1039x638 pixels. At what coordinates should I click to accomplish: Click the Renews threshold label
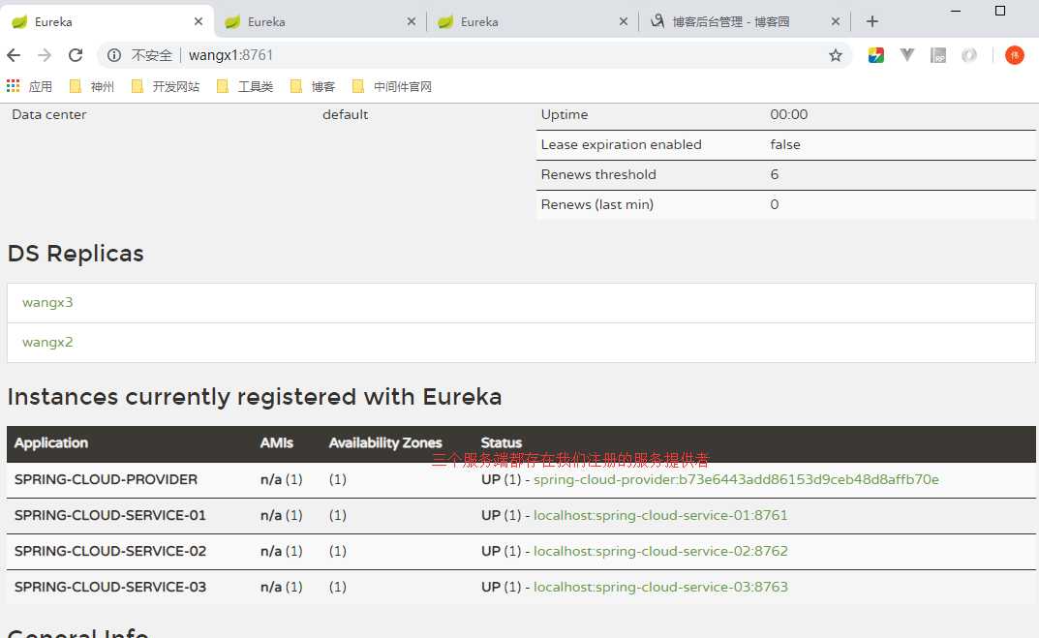[x=598, y=174]
